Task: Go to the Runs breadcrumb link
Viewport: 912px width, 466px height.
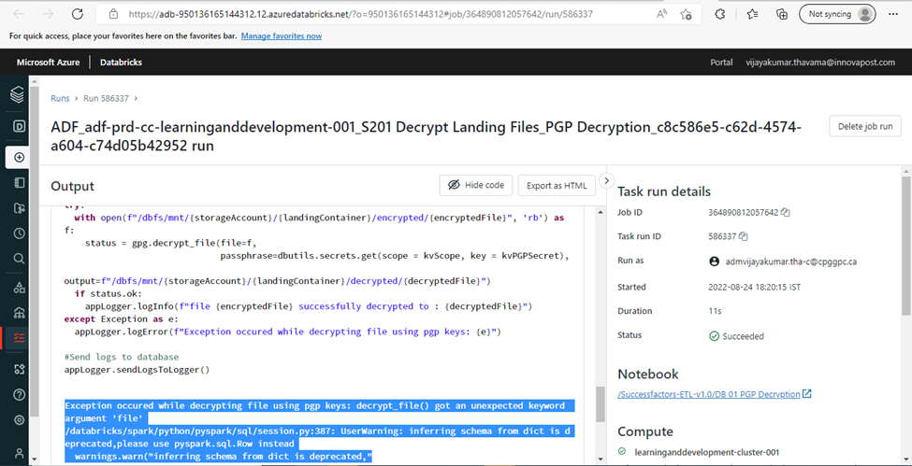Action: click(x=60, y=98)
